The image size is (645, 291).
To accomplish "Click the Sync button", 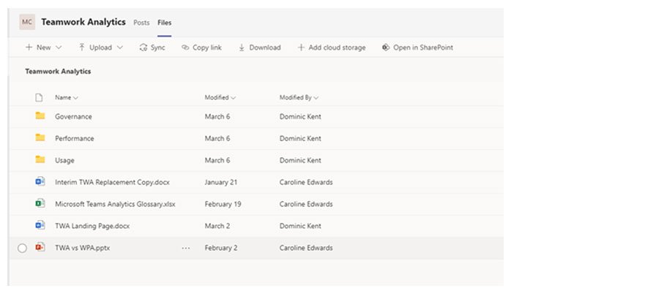I will [152, 48].
